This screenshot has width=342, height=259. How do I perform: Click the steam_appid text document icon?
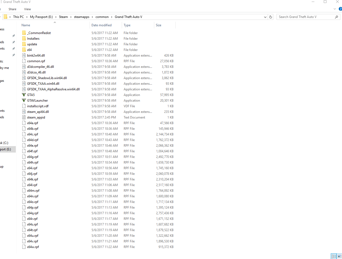24,117
